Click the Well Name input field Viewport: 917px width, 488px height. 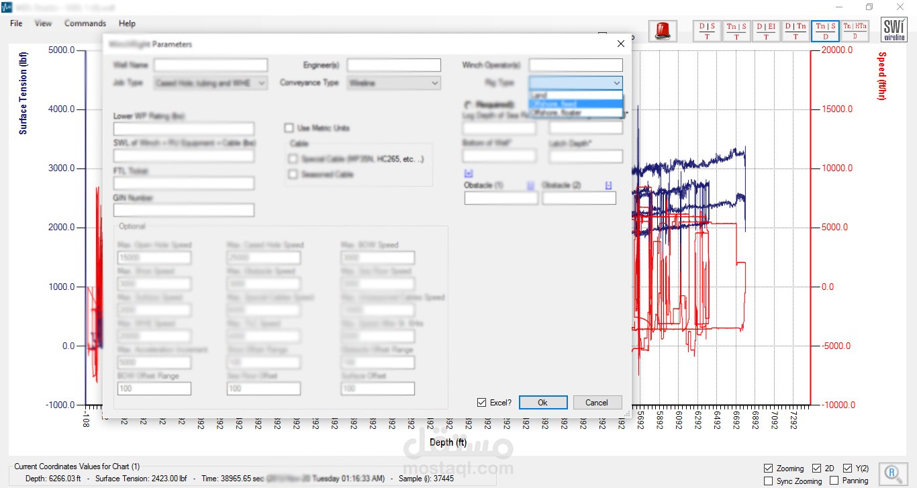(x=211, y=65)
